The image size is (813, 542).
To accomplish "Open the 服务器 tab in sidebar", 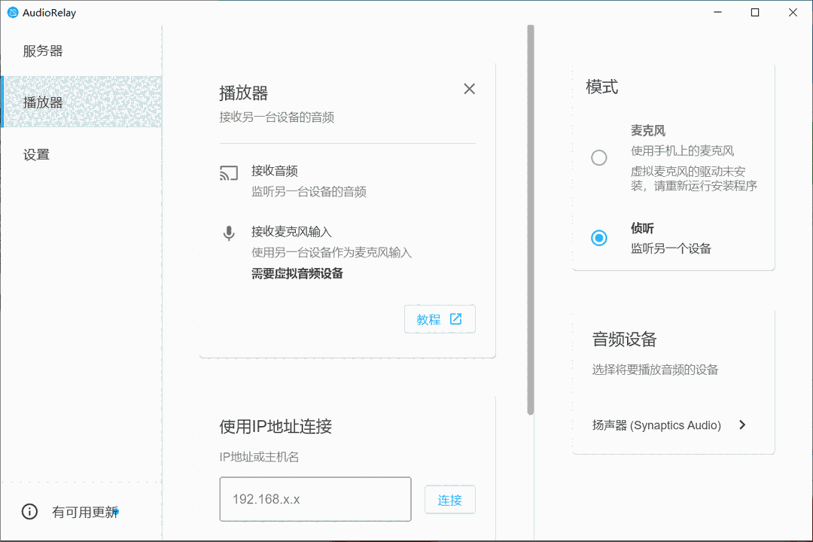I will (43, 51).
